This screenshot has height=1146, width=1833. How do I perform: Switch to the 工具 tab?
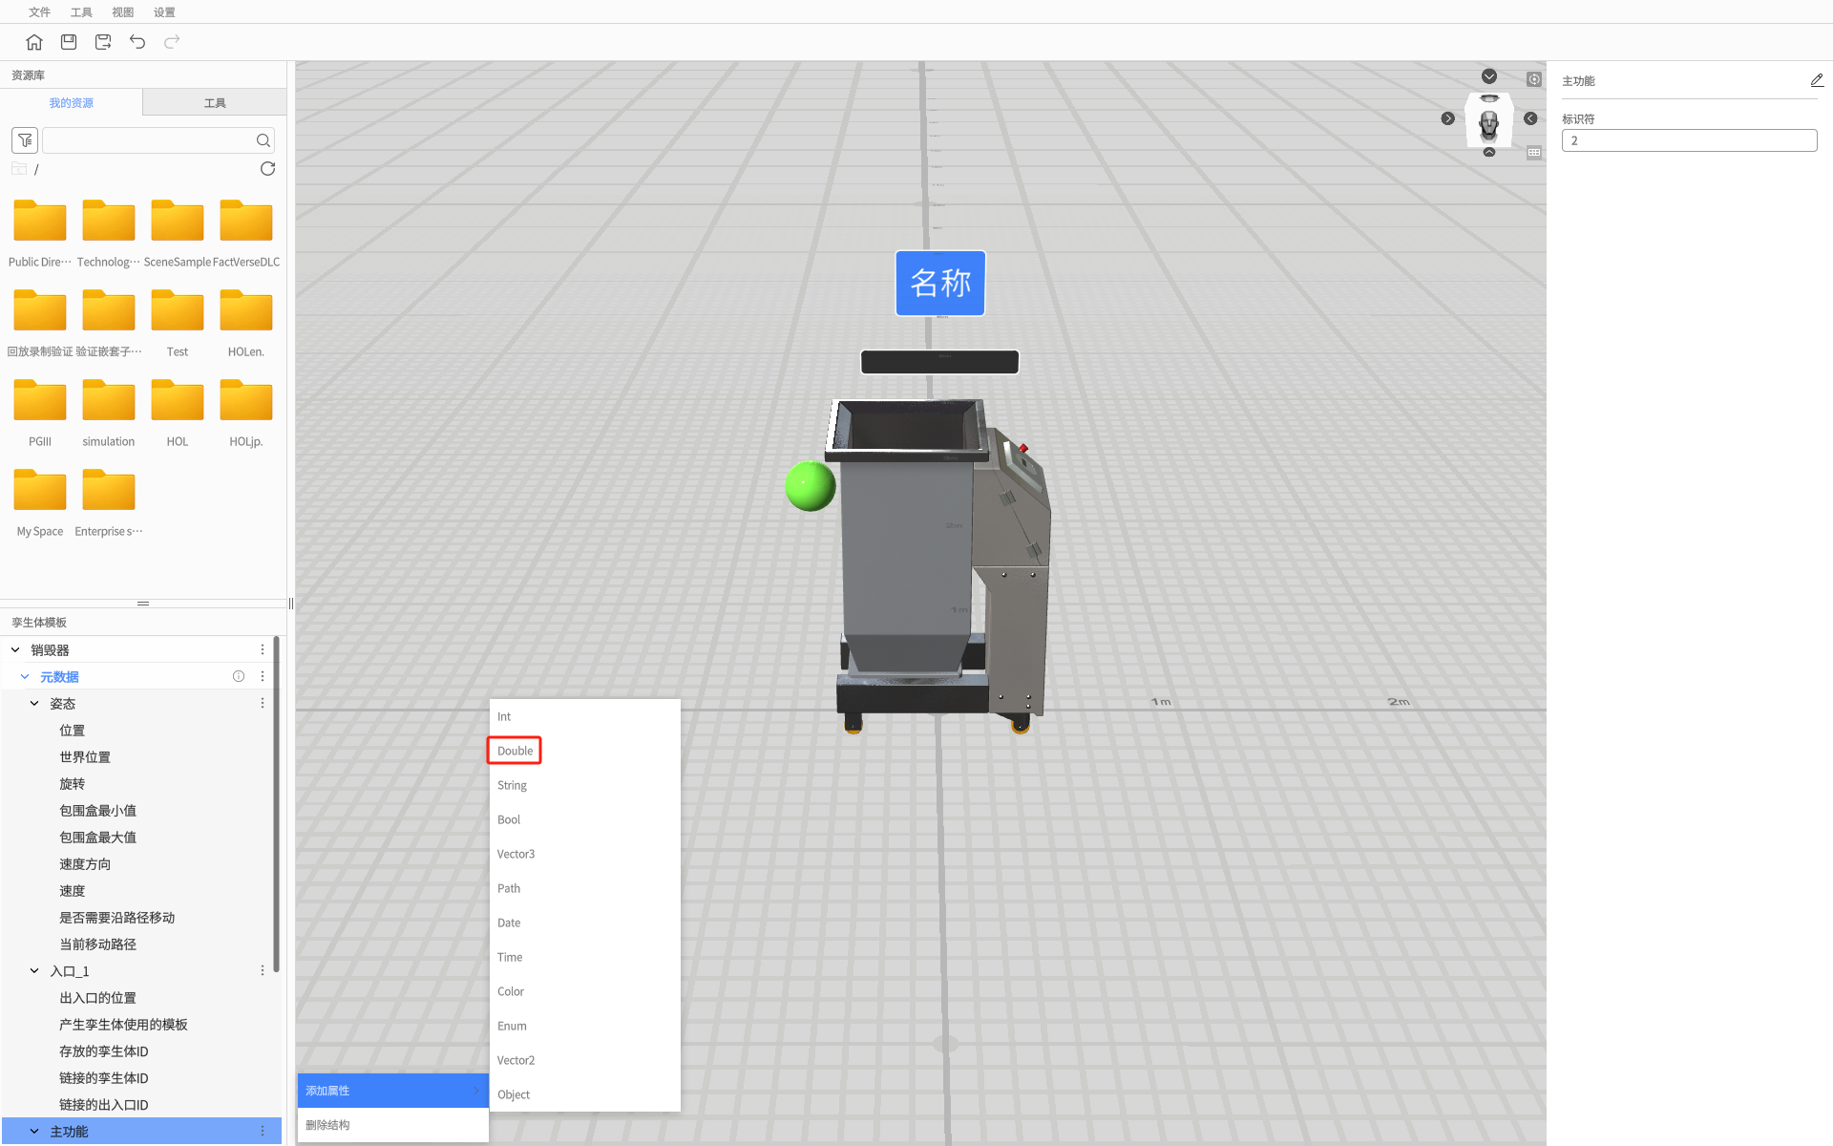[215, 103]
